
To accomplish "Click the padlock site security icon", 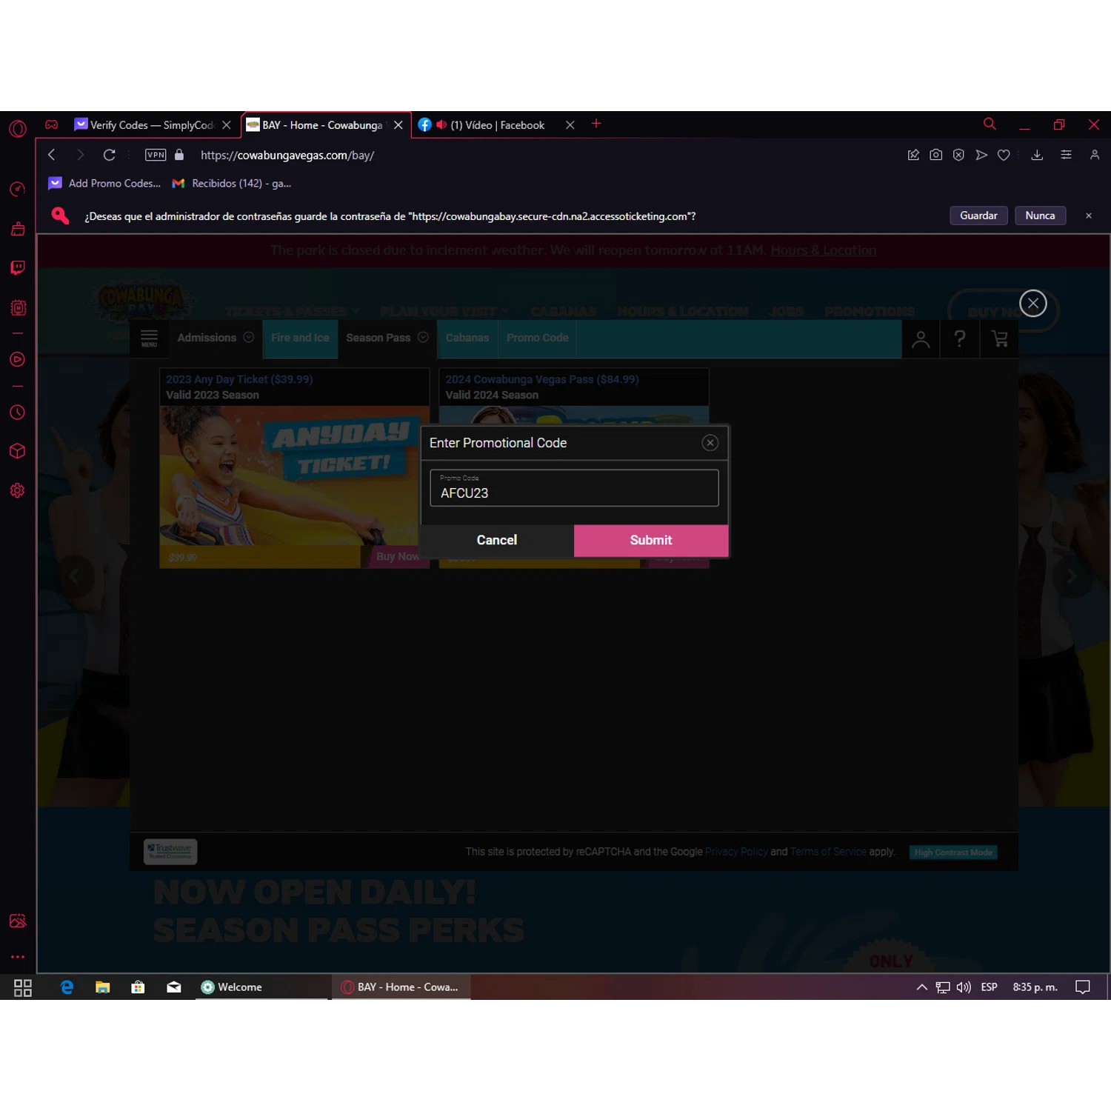I will (x=179, y=155).
